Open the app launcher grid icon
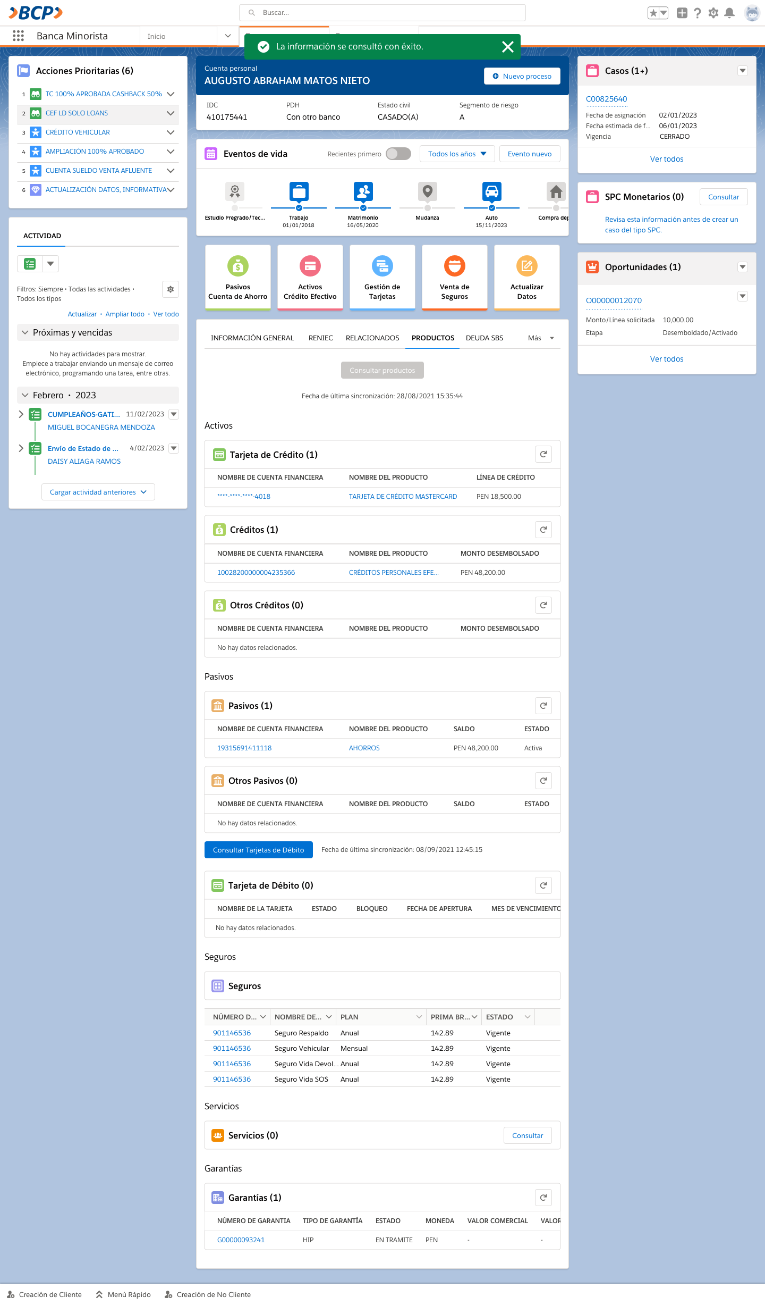The width and height of the screenshot is (765, 1305). [x=18, y=36]
